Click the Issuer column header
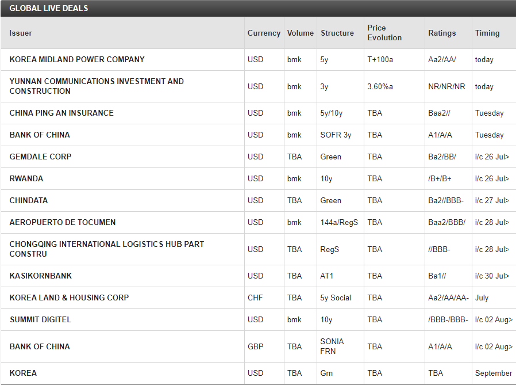Image resolution: width=516 pixels, height=385 pixels. 21,33
